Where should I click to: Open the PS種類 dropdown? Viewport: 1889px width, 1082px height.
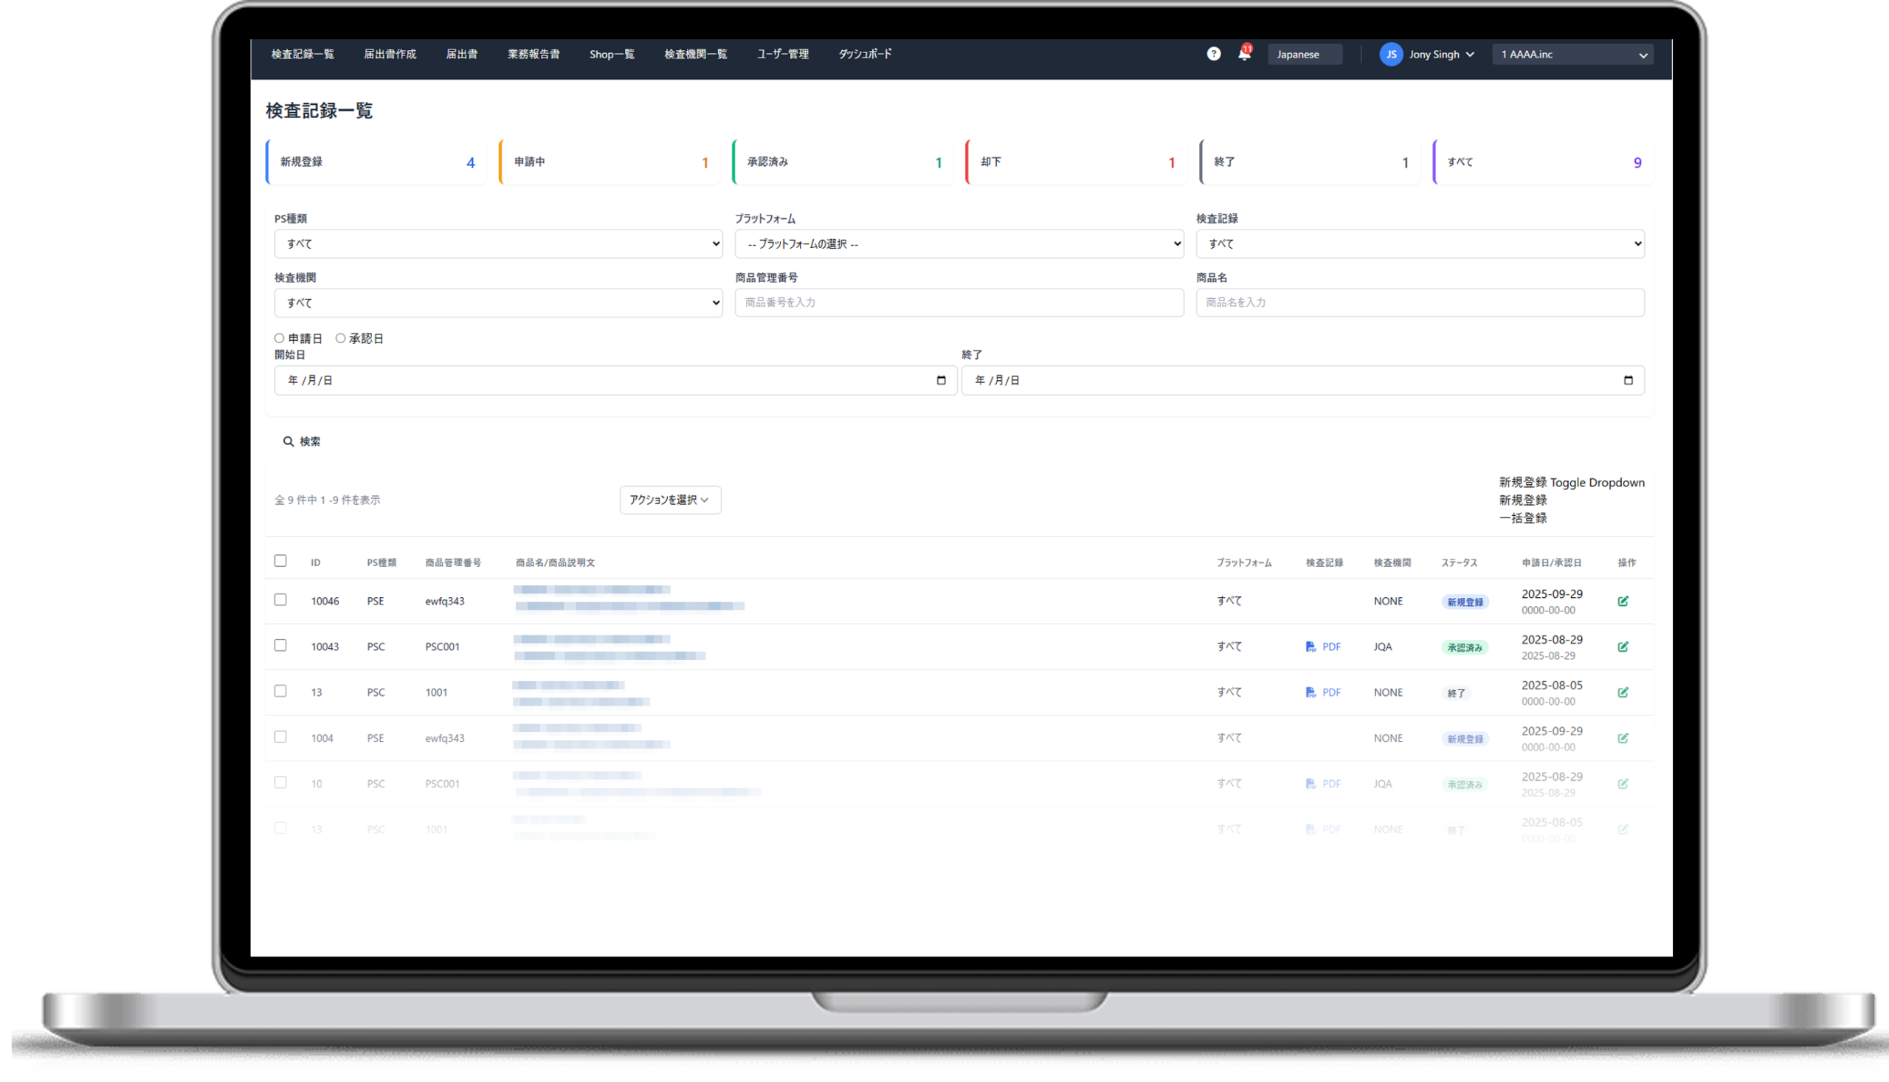click(x=497, y=244)
